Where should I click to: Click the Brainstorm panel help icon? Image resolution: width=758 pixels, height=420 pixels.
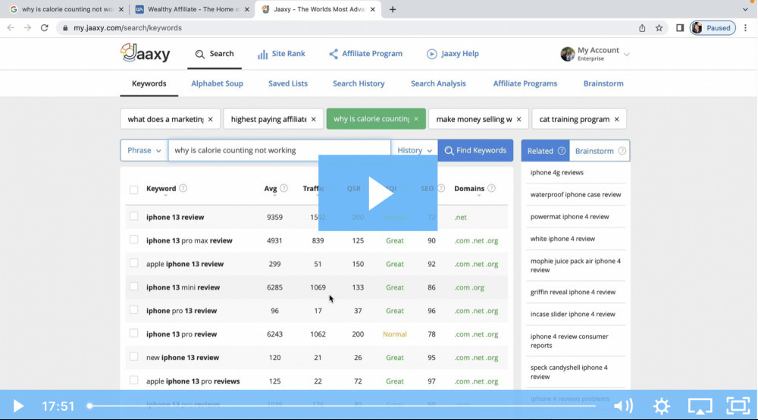pyautogui.click(x=622, y=151)
